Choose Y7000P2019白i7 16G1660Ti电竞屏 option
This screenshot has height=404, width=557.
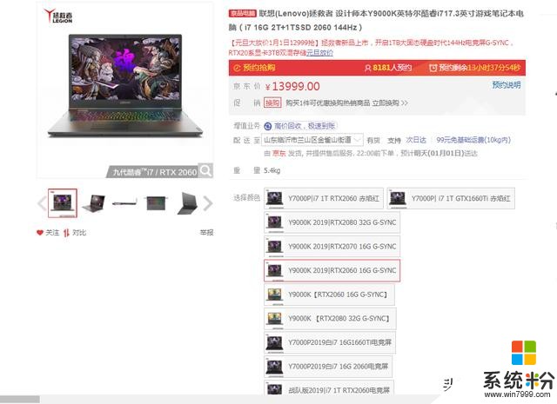coord(330,342)
